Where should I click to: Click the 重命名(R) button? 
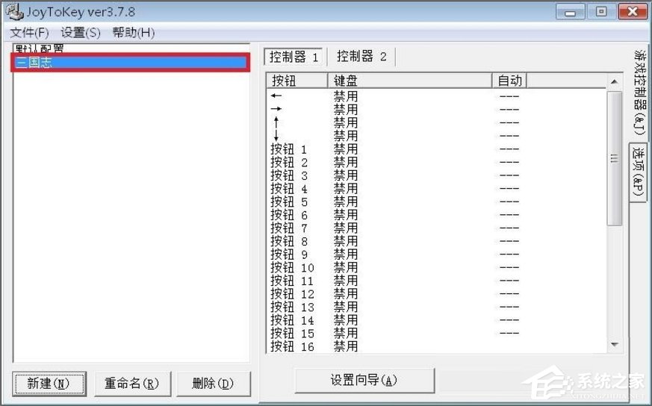(x=132, y=383)
